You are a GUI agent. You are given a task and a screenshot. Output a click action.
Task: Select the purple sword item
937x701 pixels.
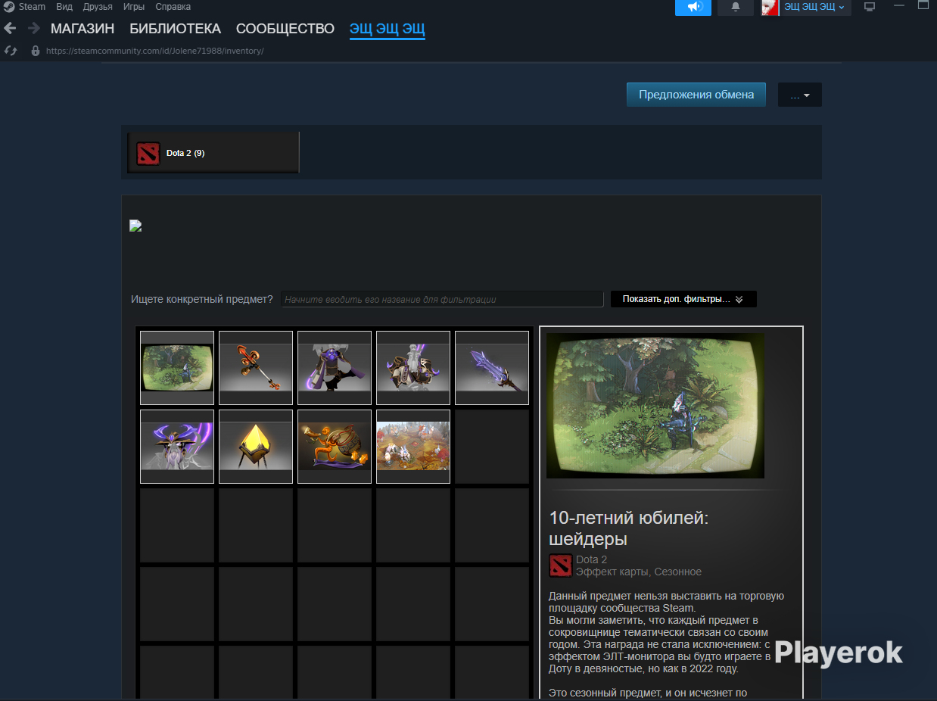pos(492,368)
